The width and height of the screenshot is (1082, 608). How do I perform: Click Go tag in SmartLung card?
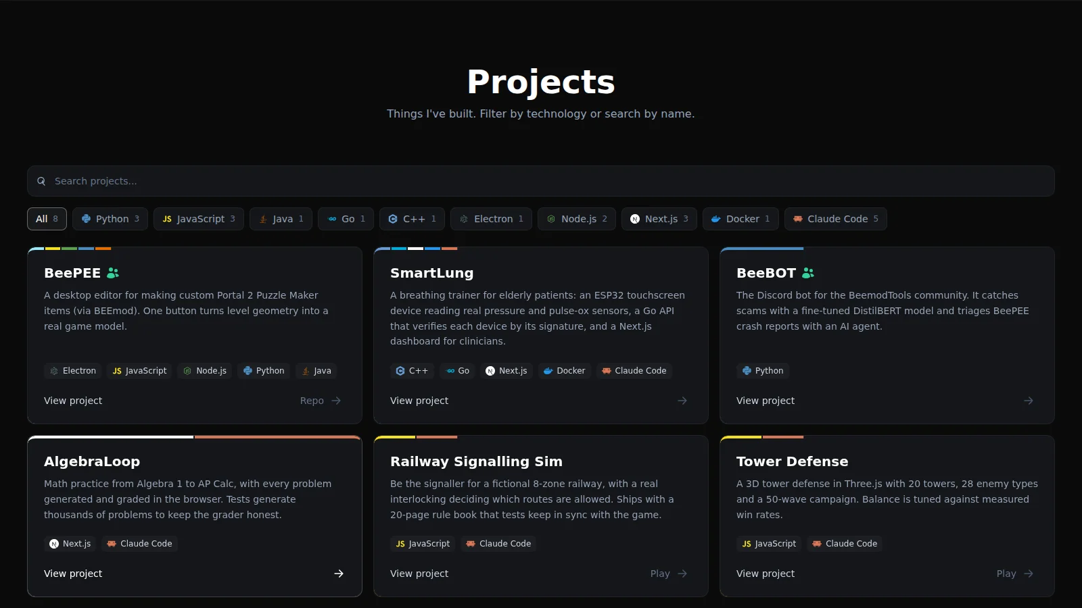(458, 371)
